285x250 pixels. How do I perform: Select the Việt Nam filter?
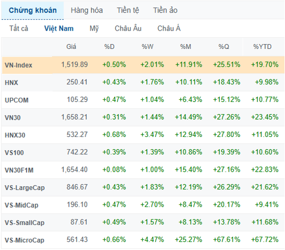tap(59, 29)
